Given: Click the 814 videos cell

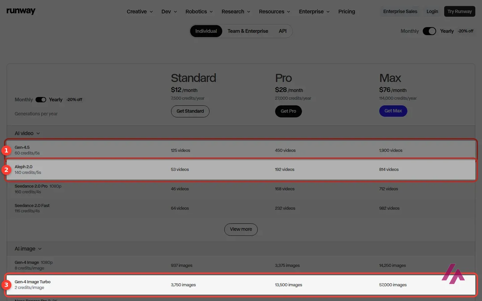Looking at the screenshot, I should coord(389,170).
